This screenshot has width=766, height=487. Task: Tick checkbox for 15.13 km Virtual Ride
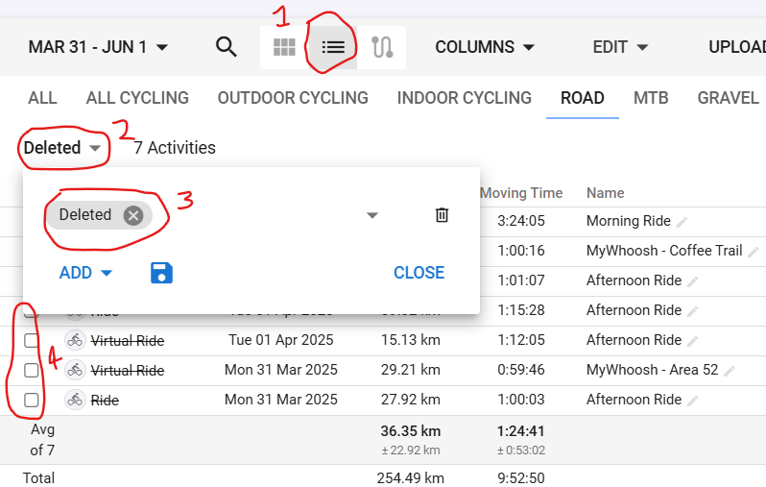(32, 340)
